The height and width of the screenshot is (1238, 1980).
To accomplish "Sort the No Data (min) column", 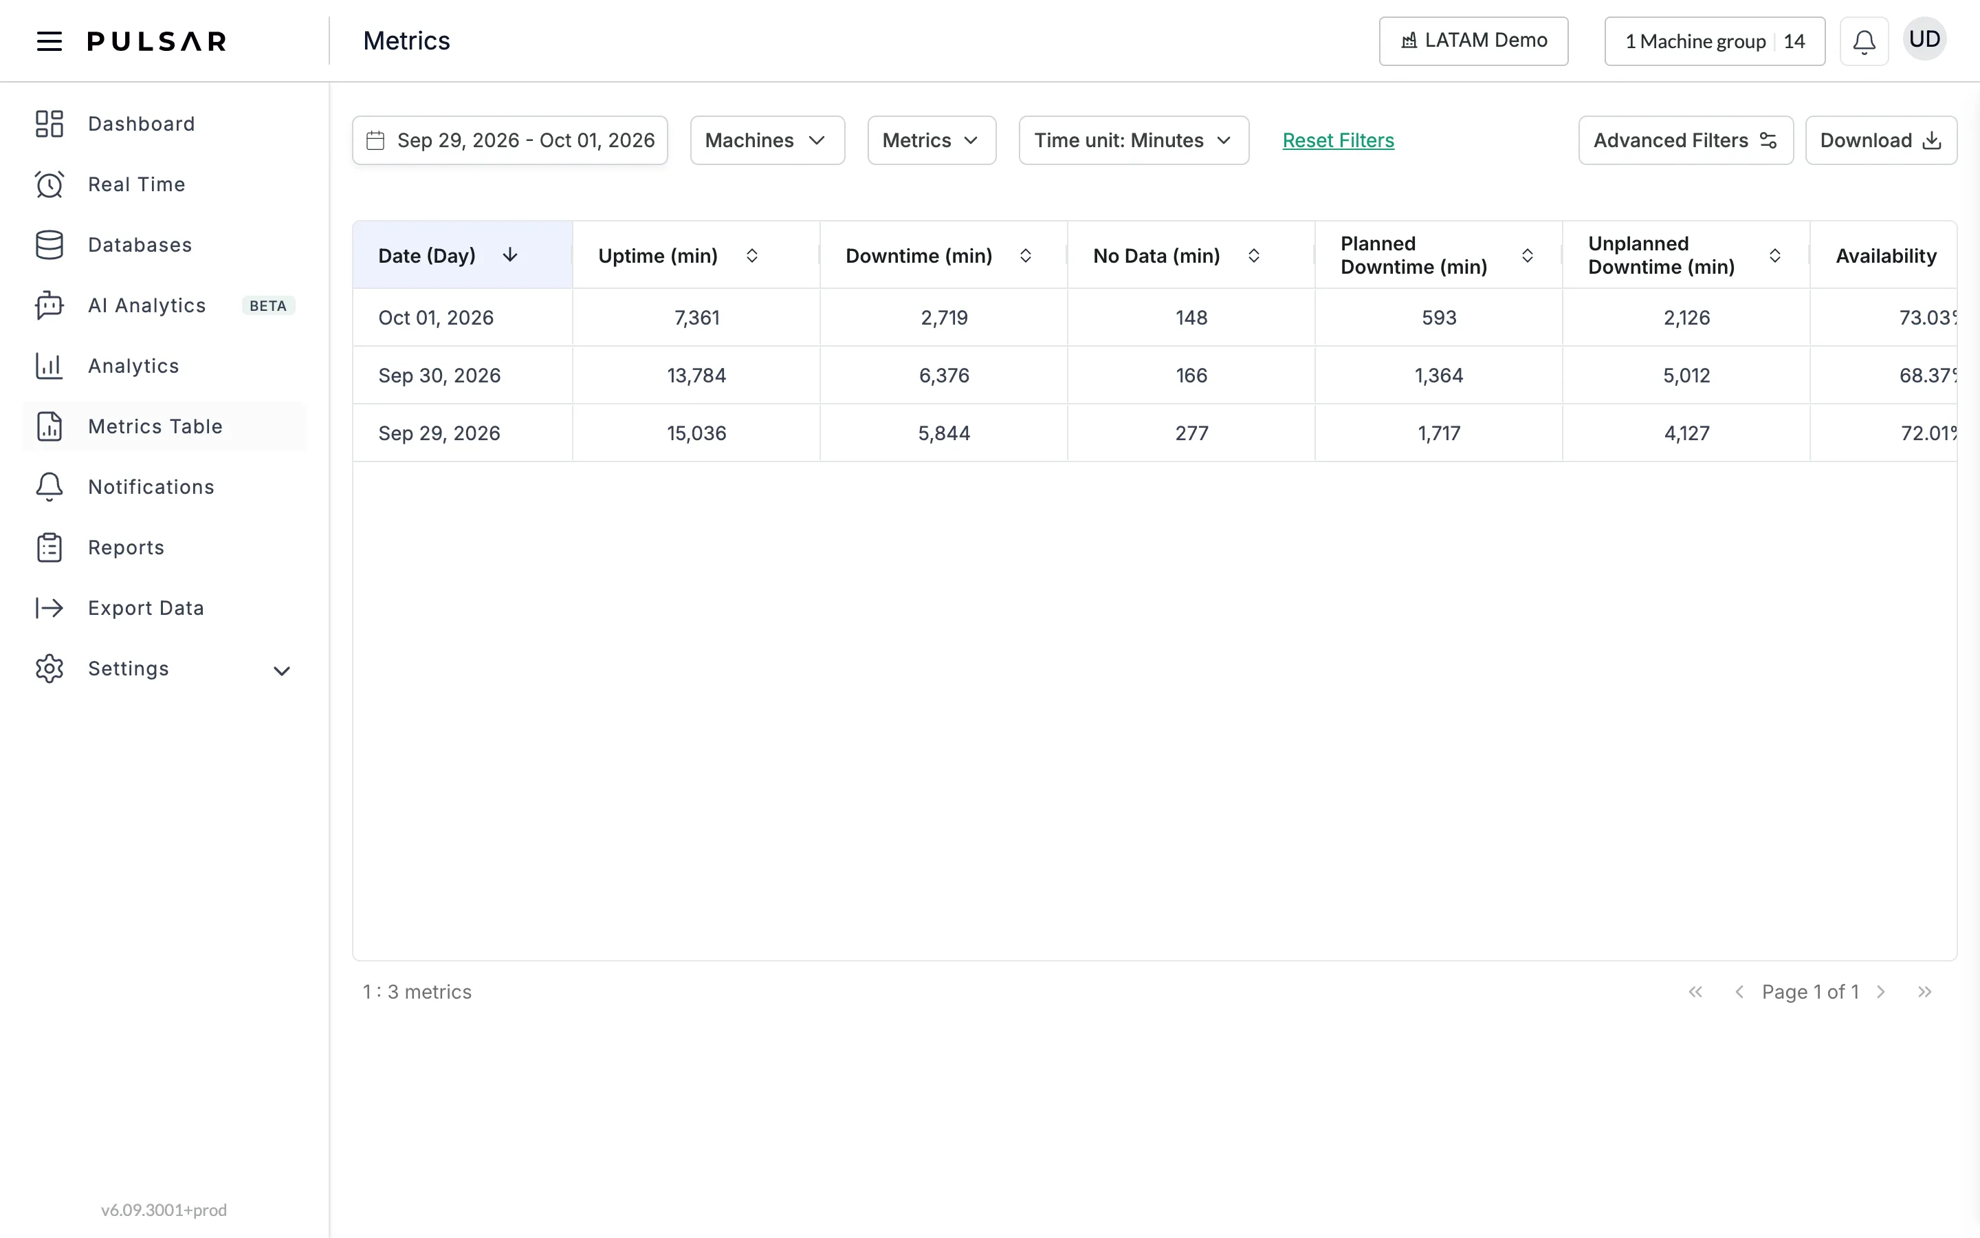I will click(1253, 255).
